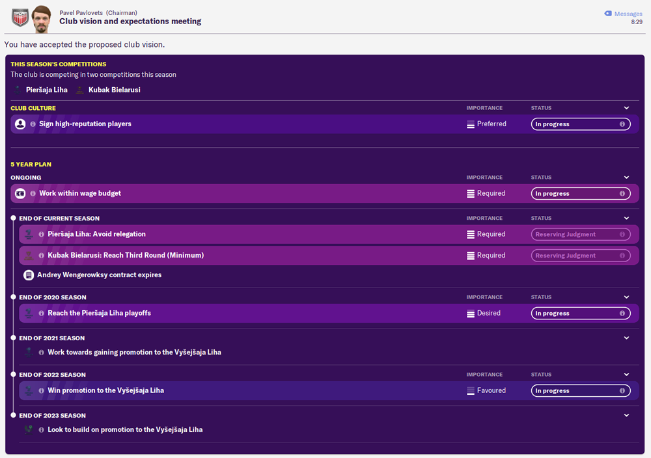This screenshot has height=458, width=651.
Task: Click info icon in Win promotion status
Action: point(622,390)
